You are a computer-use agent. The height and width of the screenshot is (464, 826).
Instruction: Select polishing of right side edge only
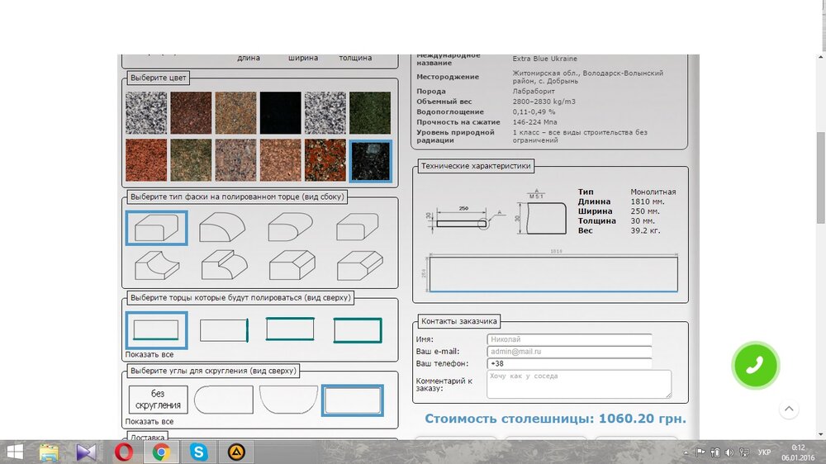(x=224, y=330)
